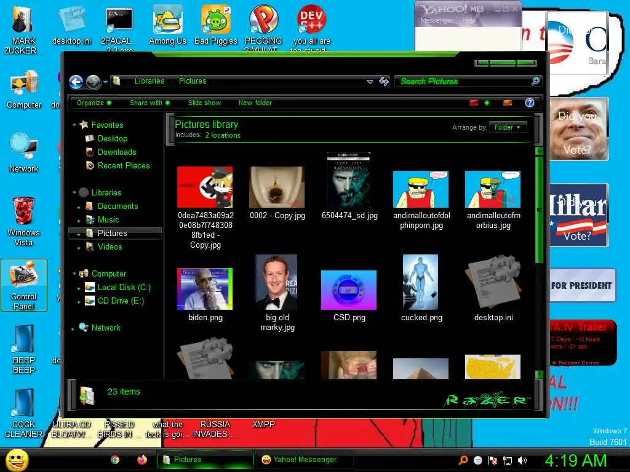Switch to Yahoo! Messenger taskbar button
This screenshot has width=630, height=472.
tap(304, 460)
